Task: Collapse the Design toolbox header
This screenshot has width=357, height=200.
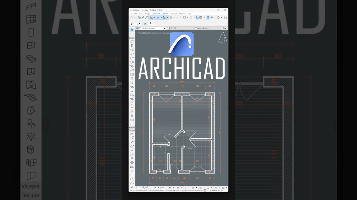Action: 131,38
